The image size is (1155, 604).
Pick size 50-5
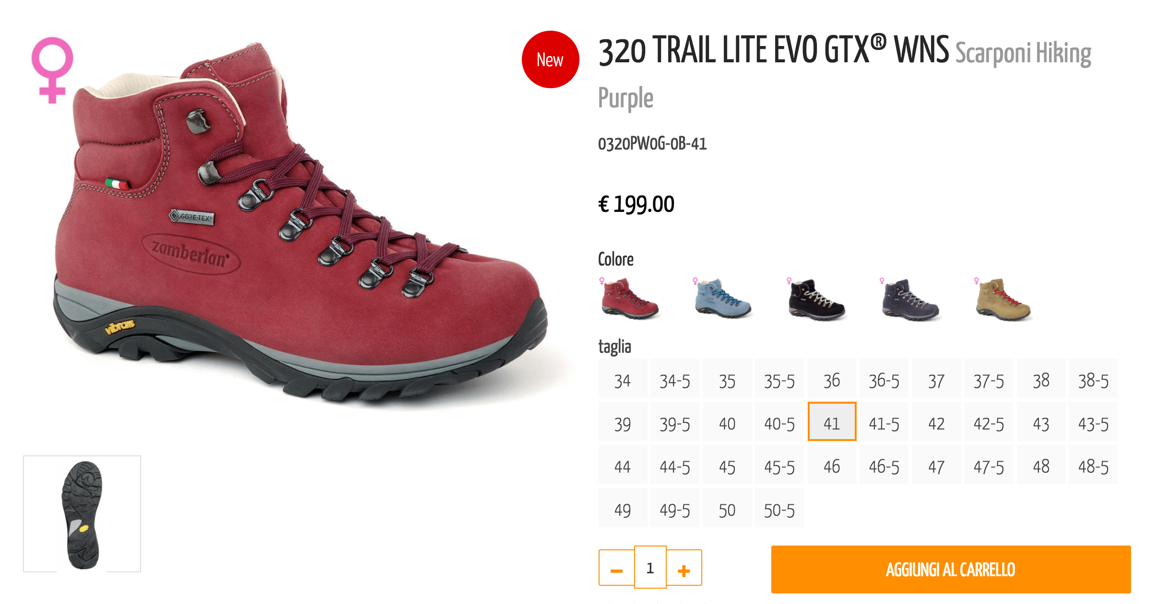(x=779, y=508)
